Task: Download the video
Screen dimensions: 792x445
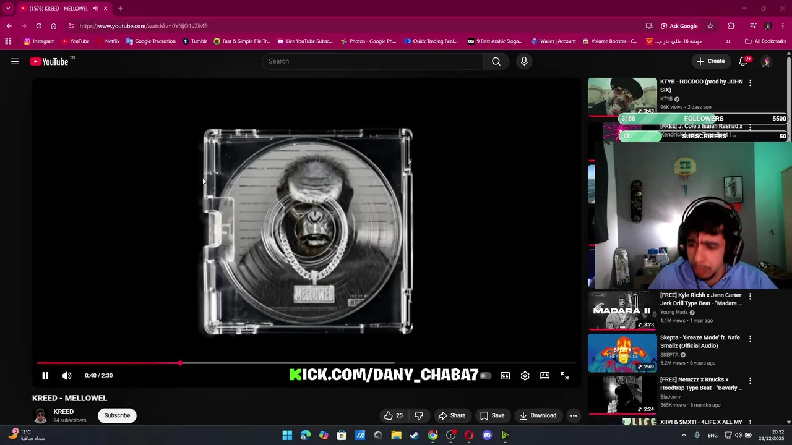Action: click(x=538, y=415)
